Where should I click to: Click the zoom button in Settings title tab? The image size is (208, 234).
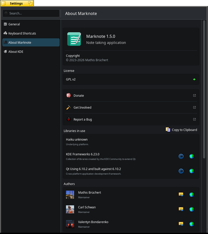pos(30,3)
